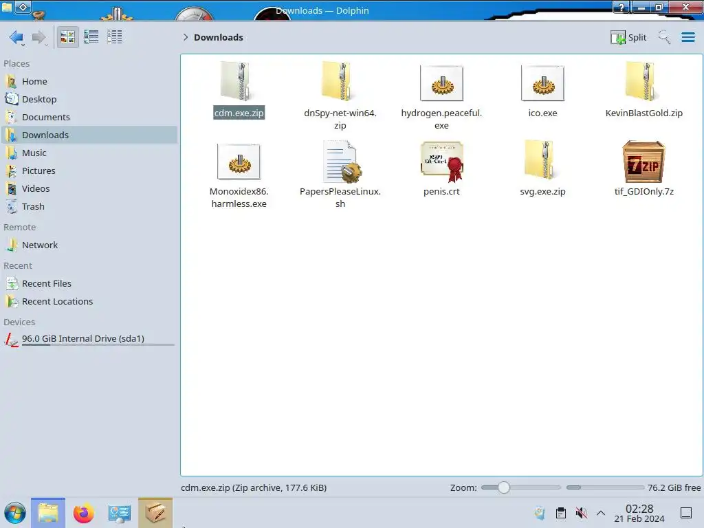Viewport: 704px width, 528px height.
Task: Open the window menu folder icon
Action: (7, 7)
